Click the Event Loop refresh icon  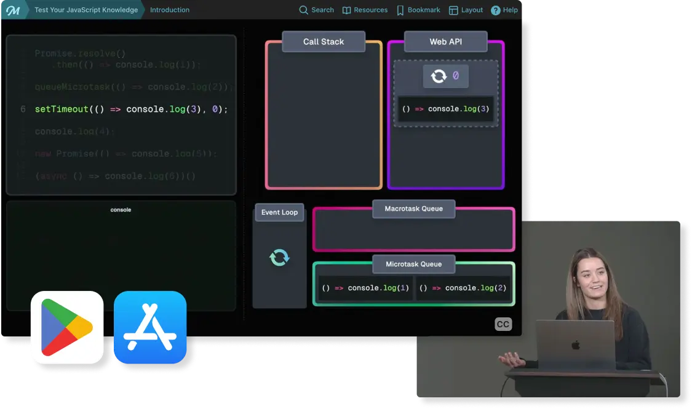(279, 257)
